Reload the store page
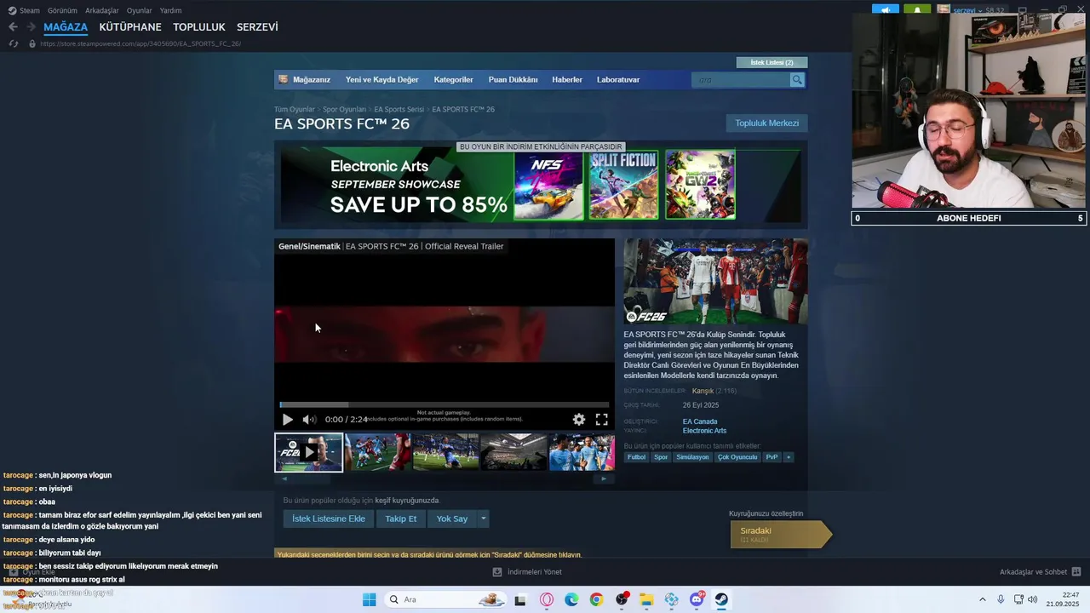The image size is (1090, 613). pyautogui.click(x=13, y=43)
